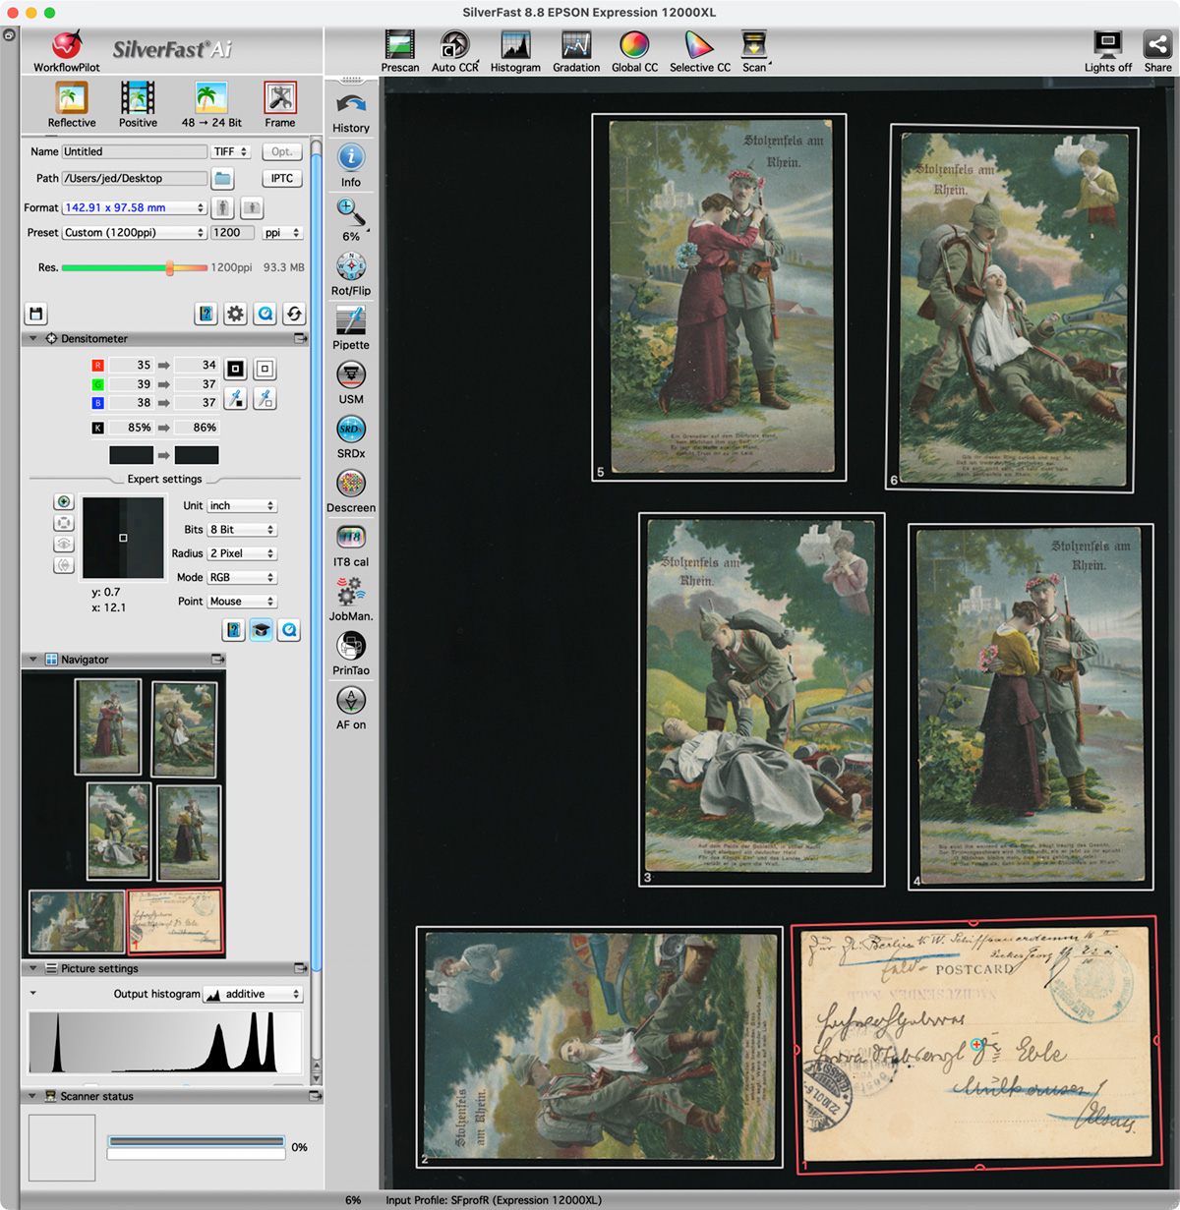Select the postcard thumbnail in Navigator
Screen dimensions: 1180x1210
coord(175,921)
